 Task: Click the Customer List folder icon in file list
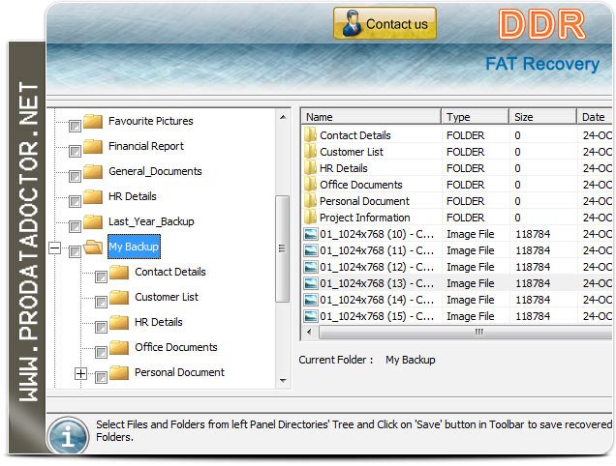[310, 152]
